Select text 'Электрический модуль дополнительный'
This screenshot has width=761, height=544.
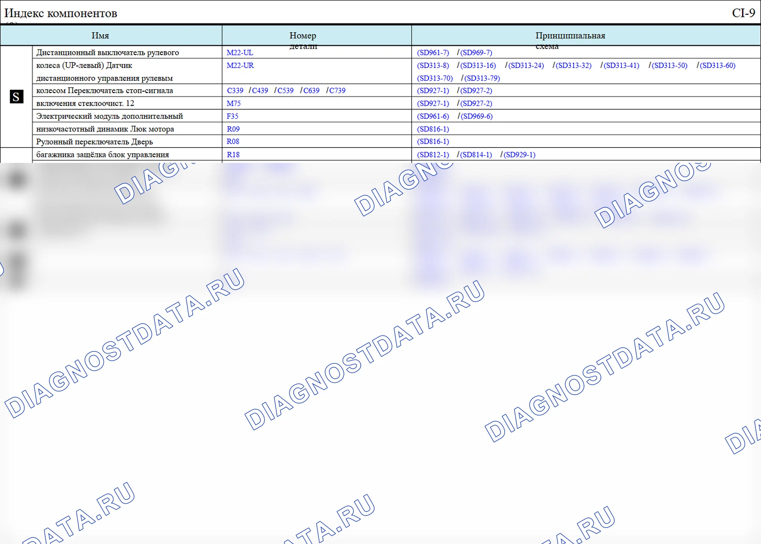point(110,116)
